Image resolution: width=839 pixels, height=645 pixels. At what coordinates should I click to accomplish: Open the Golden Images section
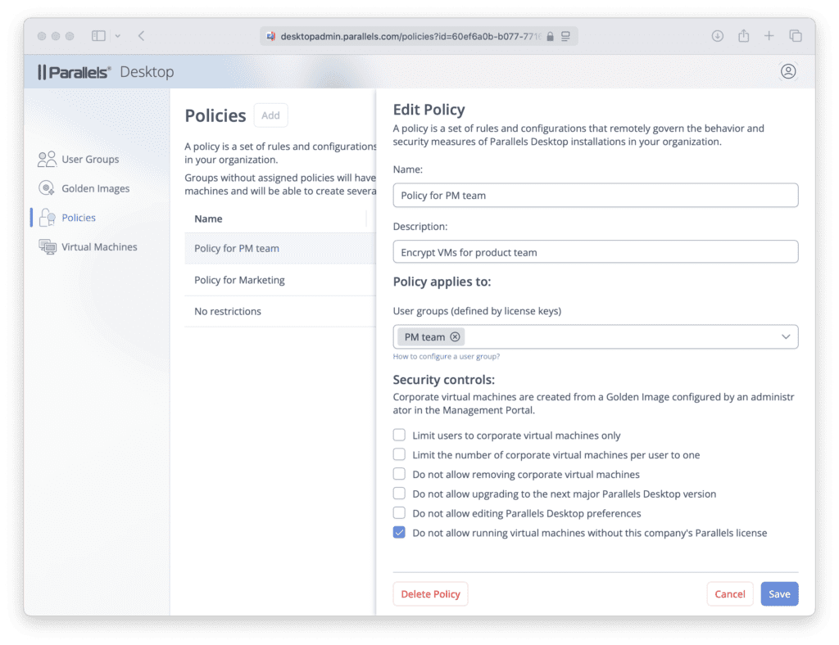pyautogui.click(x=95, y=188)
